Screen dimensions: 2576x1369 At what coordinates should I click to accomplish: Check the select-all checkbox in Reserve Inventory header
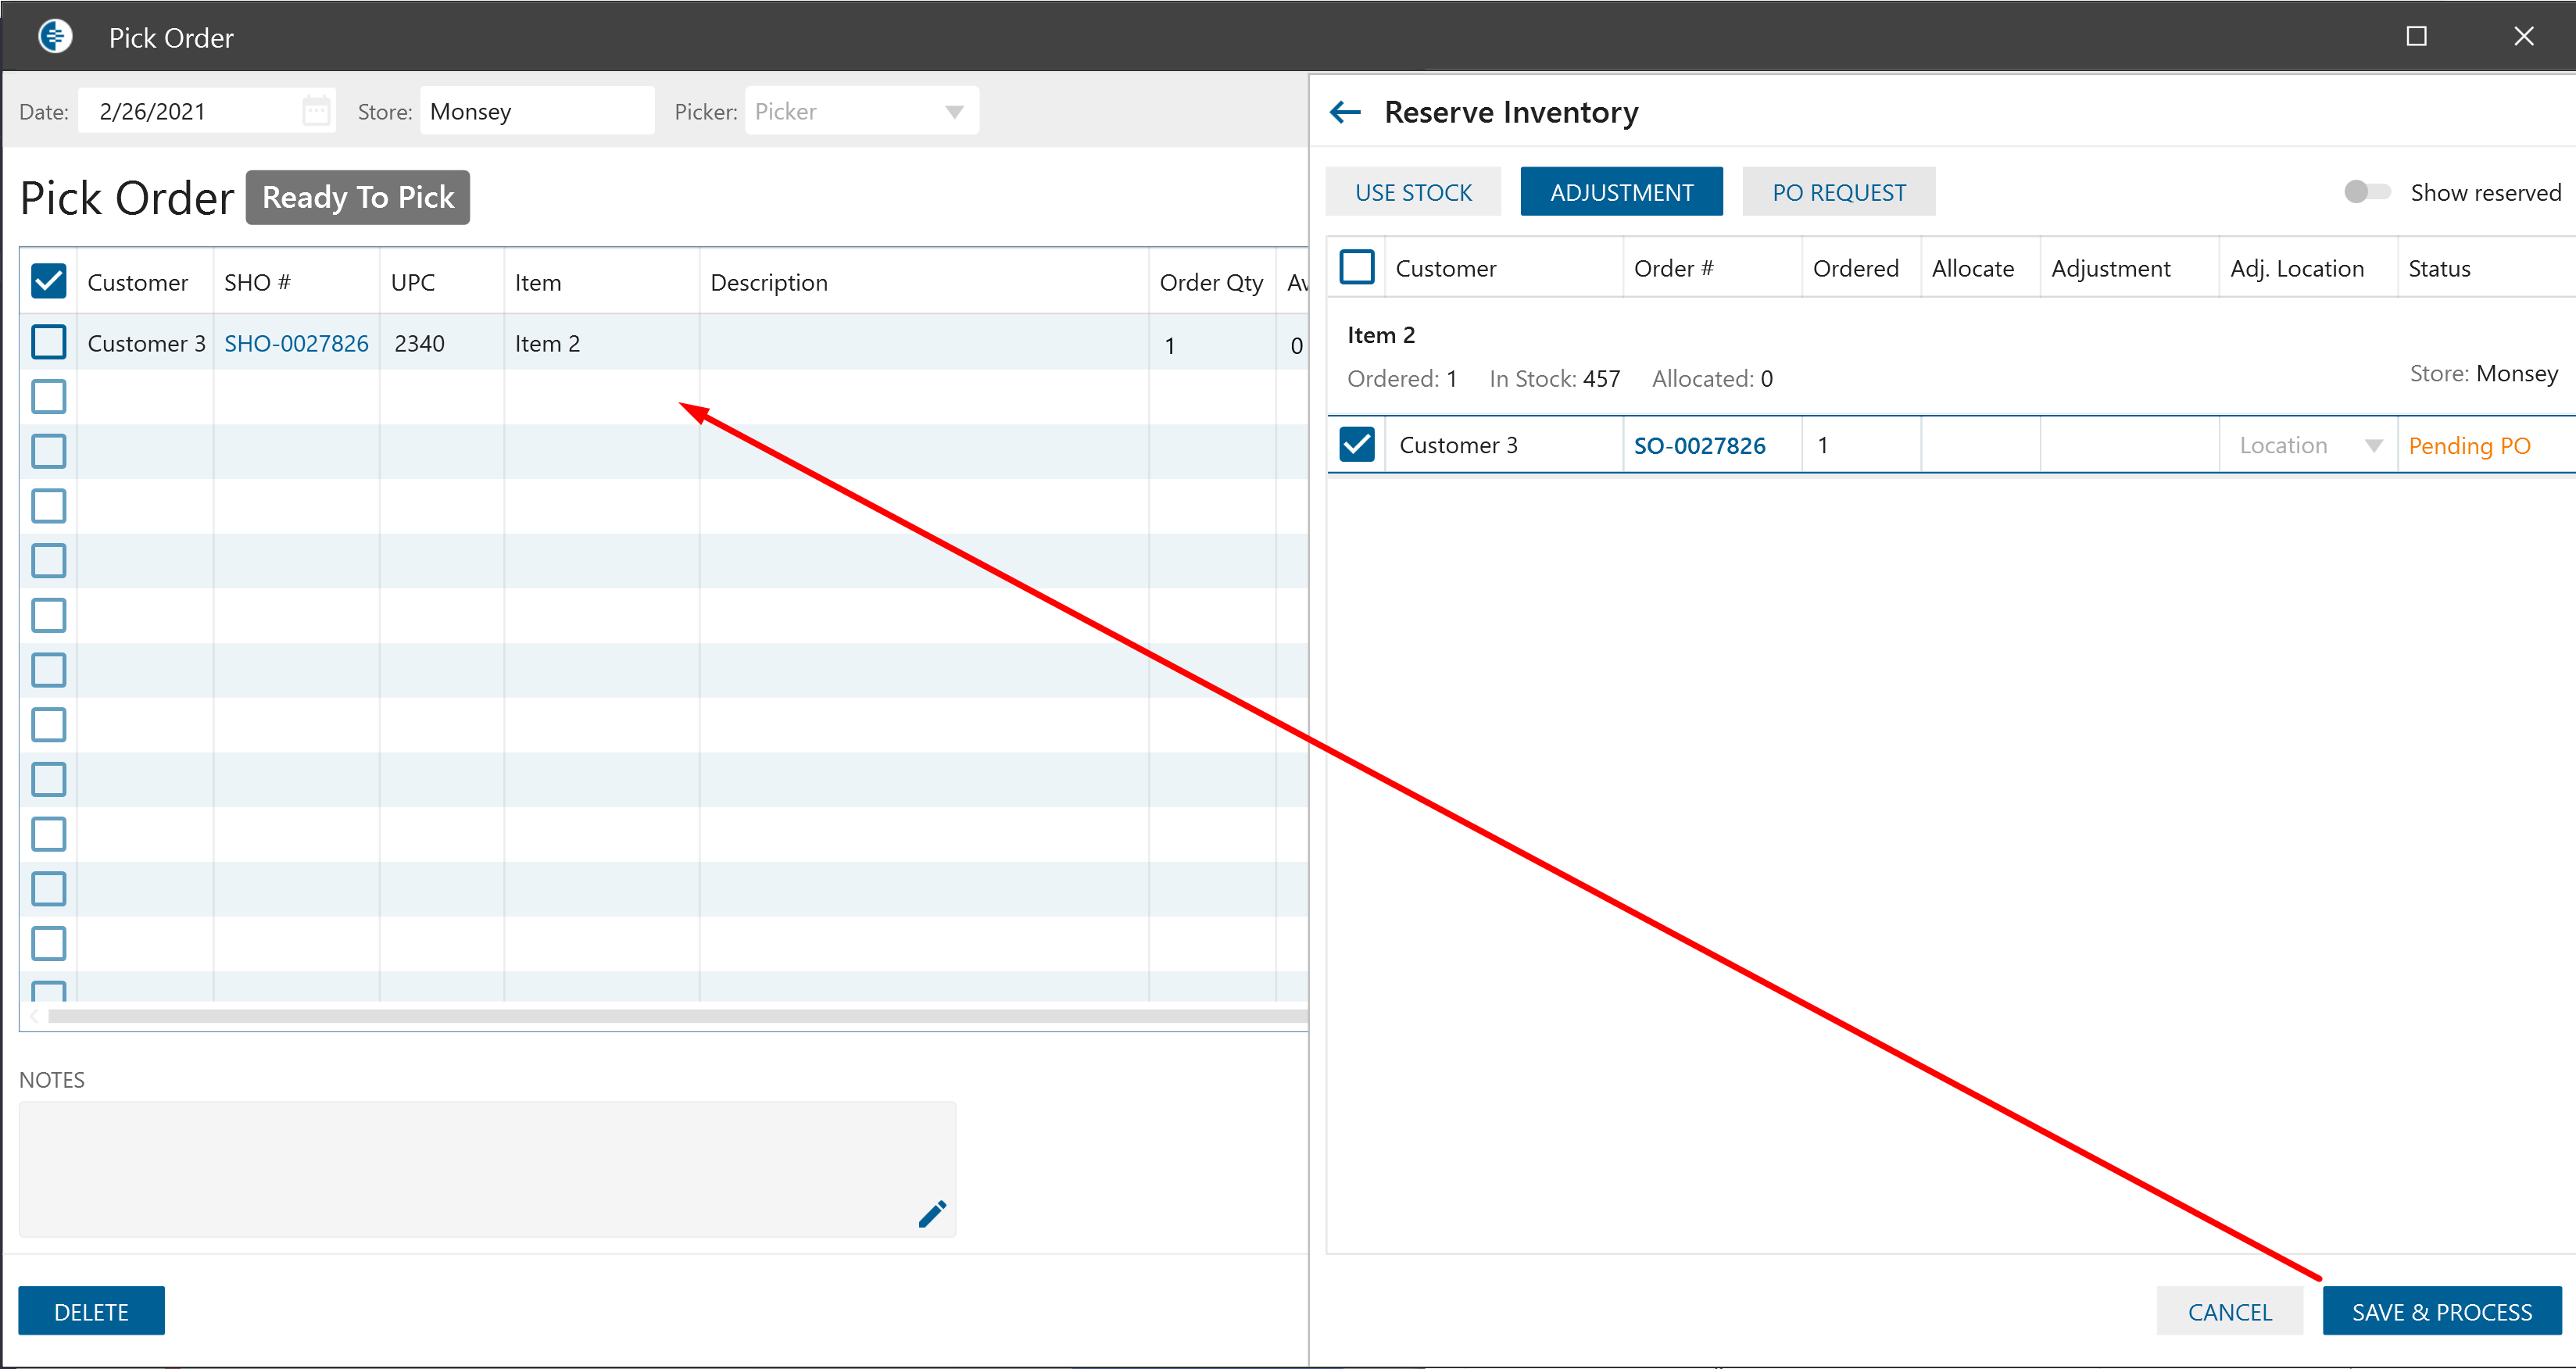(1357, 268)
